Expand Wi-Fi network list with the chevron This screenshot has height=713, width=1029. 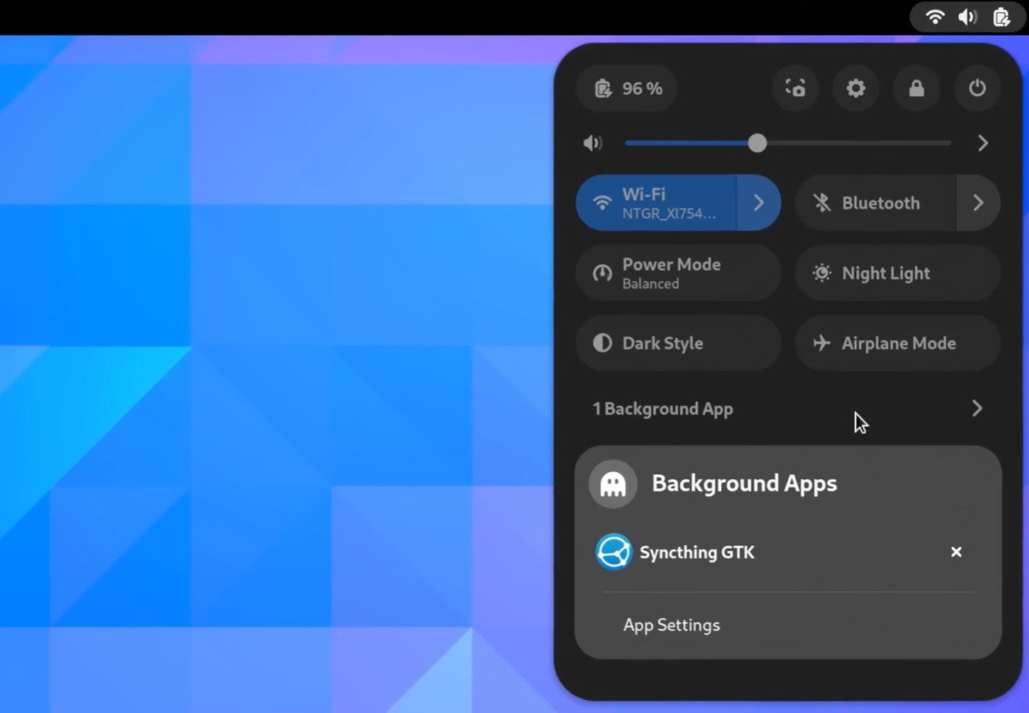[759, 203]
